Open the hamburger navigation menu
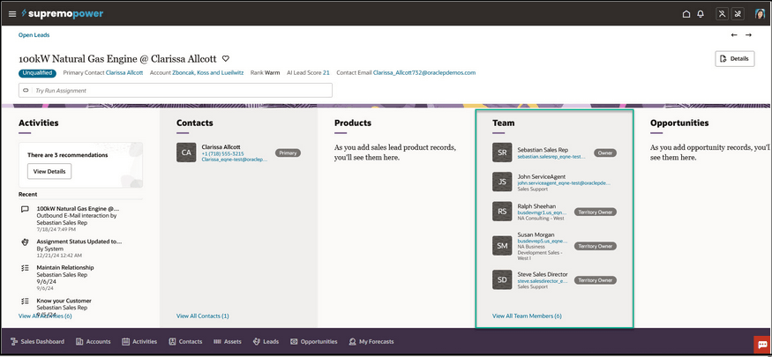 tap(12, 14)
